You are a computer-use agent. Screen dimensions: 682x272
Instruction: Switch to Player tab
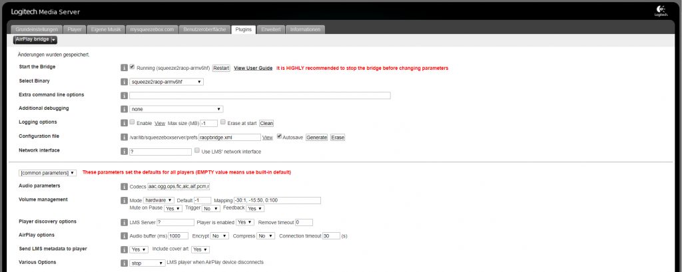click(x=75, y=29)
